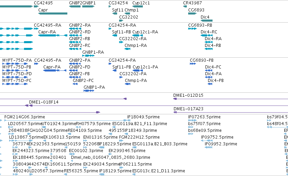The width and height of the screenshot is (288, 176).
Task: Open protein Capr-PA
Action: click(52, 67)
